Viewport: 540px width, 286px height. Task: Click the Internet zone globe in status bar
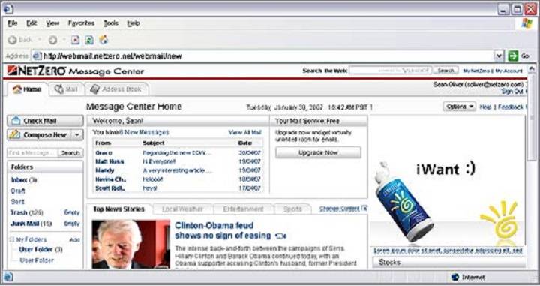pos(455,277)
